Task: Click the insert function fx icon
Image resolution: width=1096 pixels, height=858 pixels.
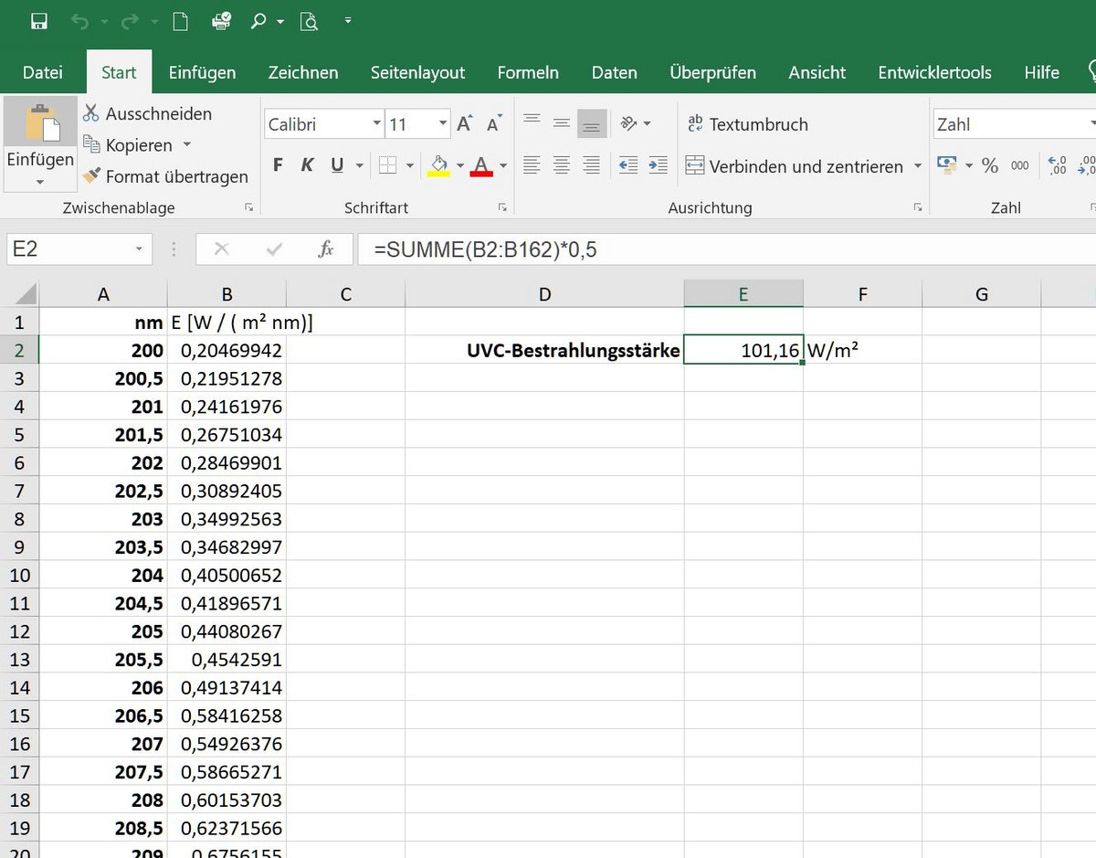Action: [x=326, y=249]
